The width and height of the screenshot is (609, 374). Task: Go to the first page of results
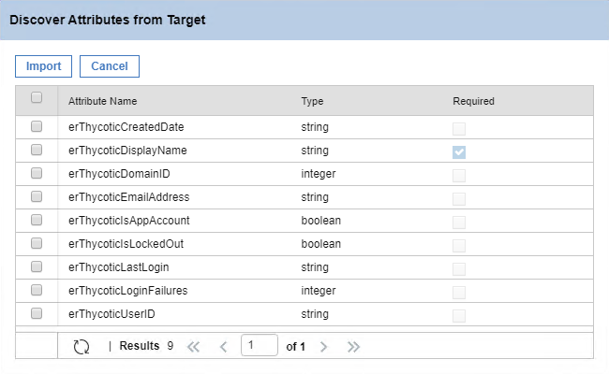(193, 347)
